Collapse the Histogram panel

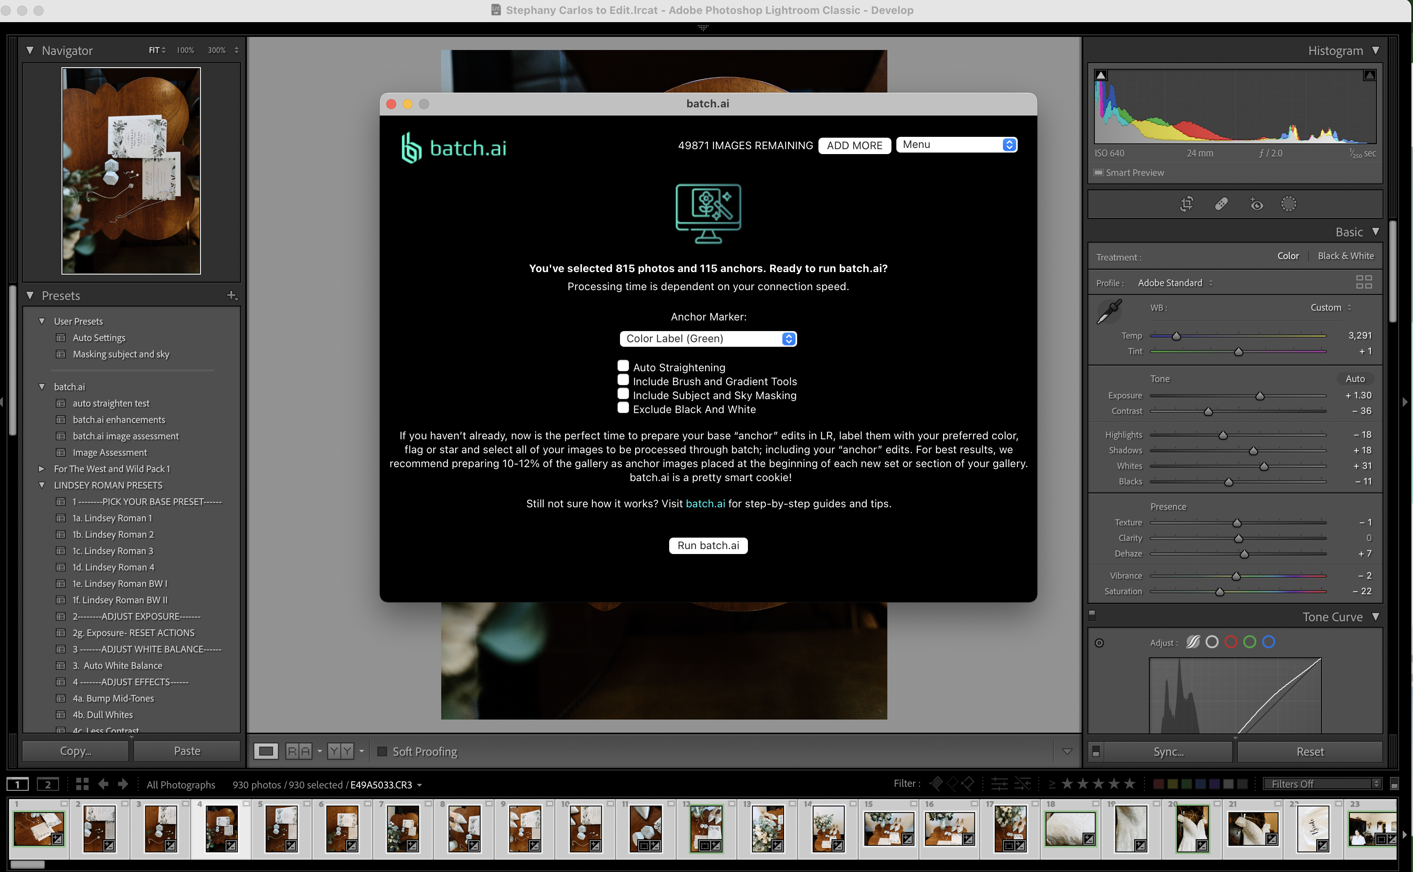[x=1376, y=50]
